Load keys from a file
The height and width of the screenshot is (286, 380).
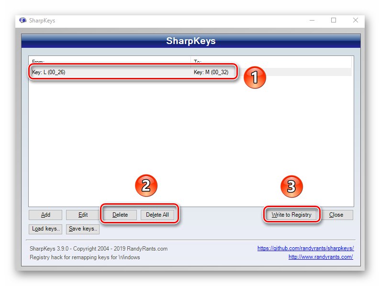[x=45, y=229]
